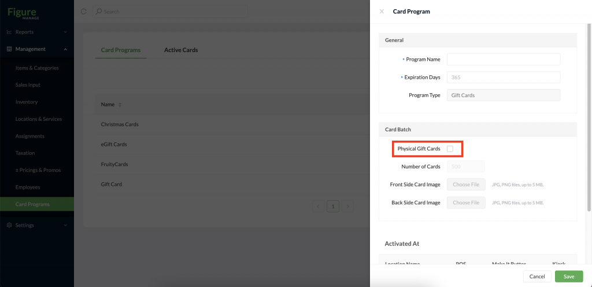Switch to the Active Cards tab
Viewport: 592px width, 287px height.
click(x=181, y=50)
